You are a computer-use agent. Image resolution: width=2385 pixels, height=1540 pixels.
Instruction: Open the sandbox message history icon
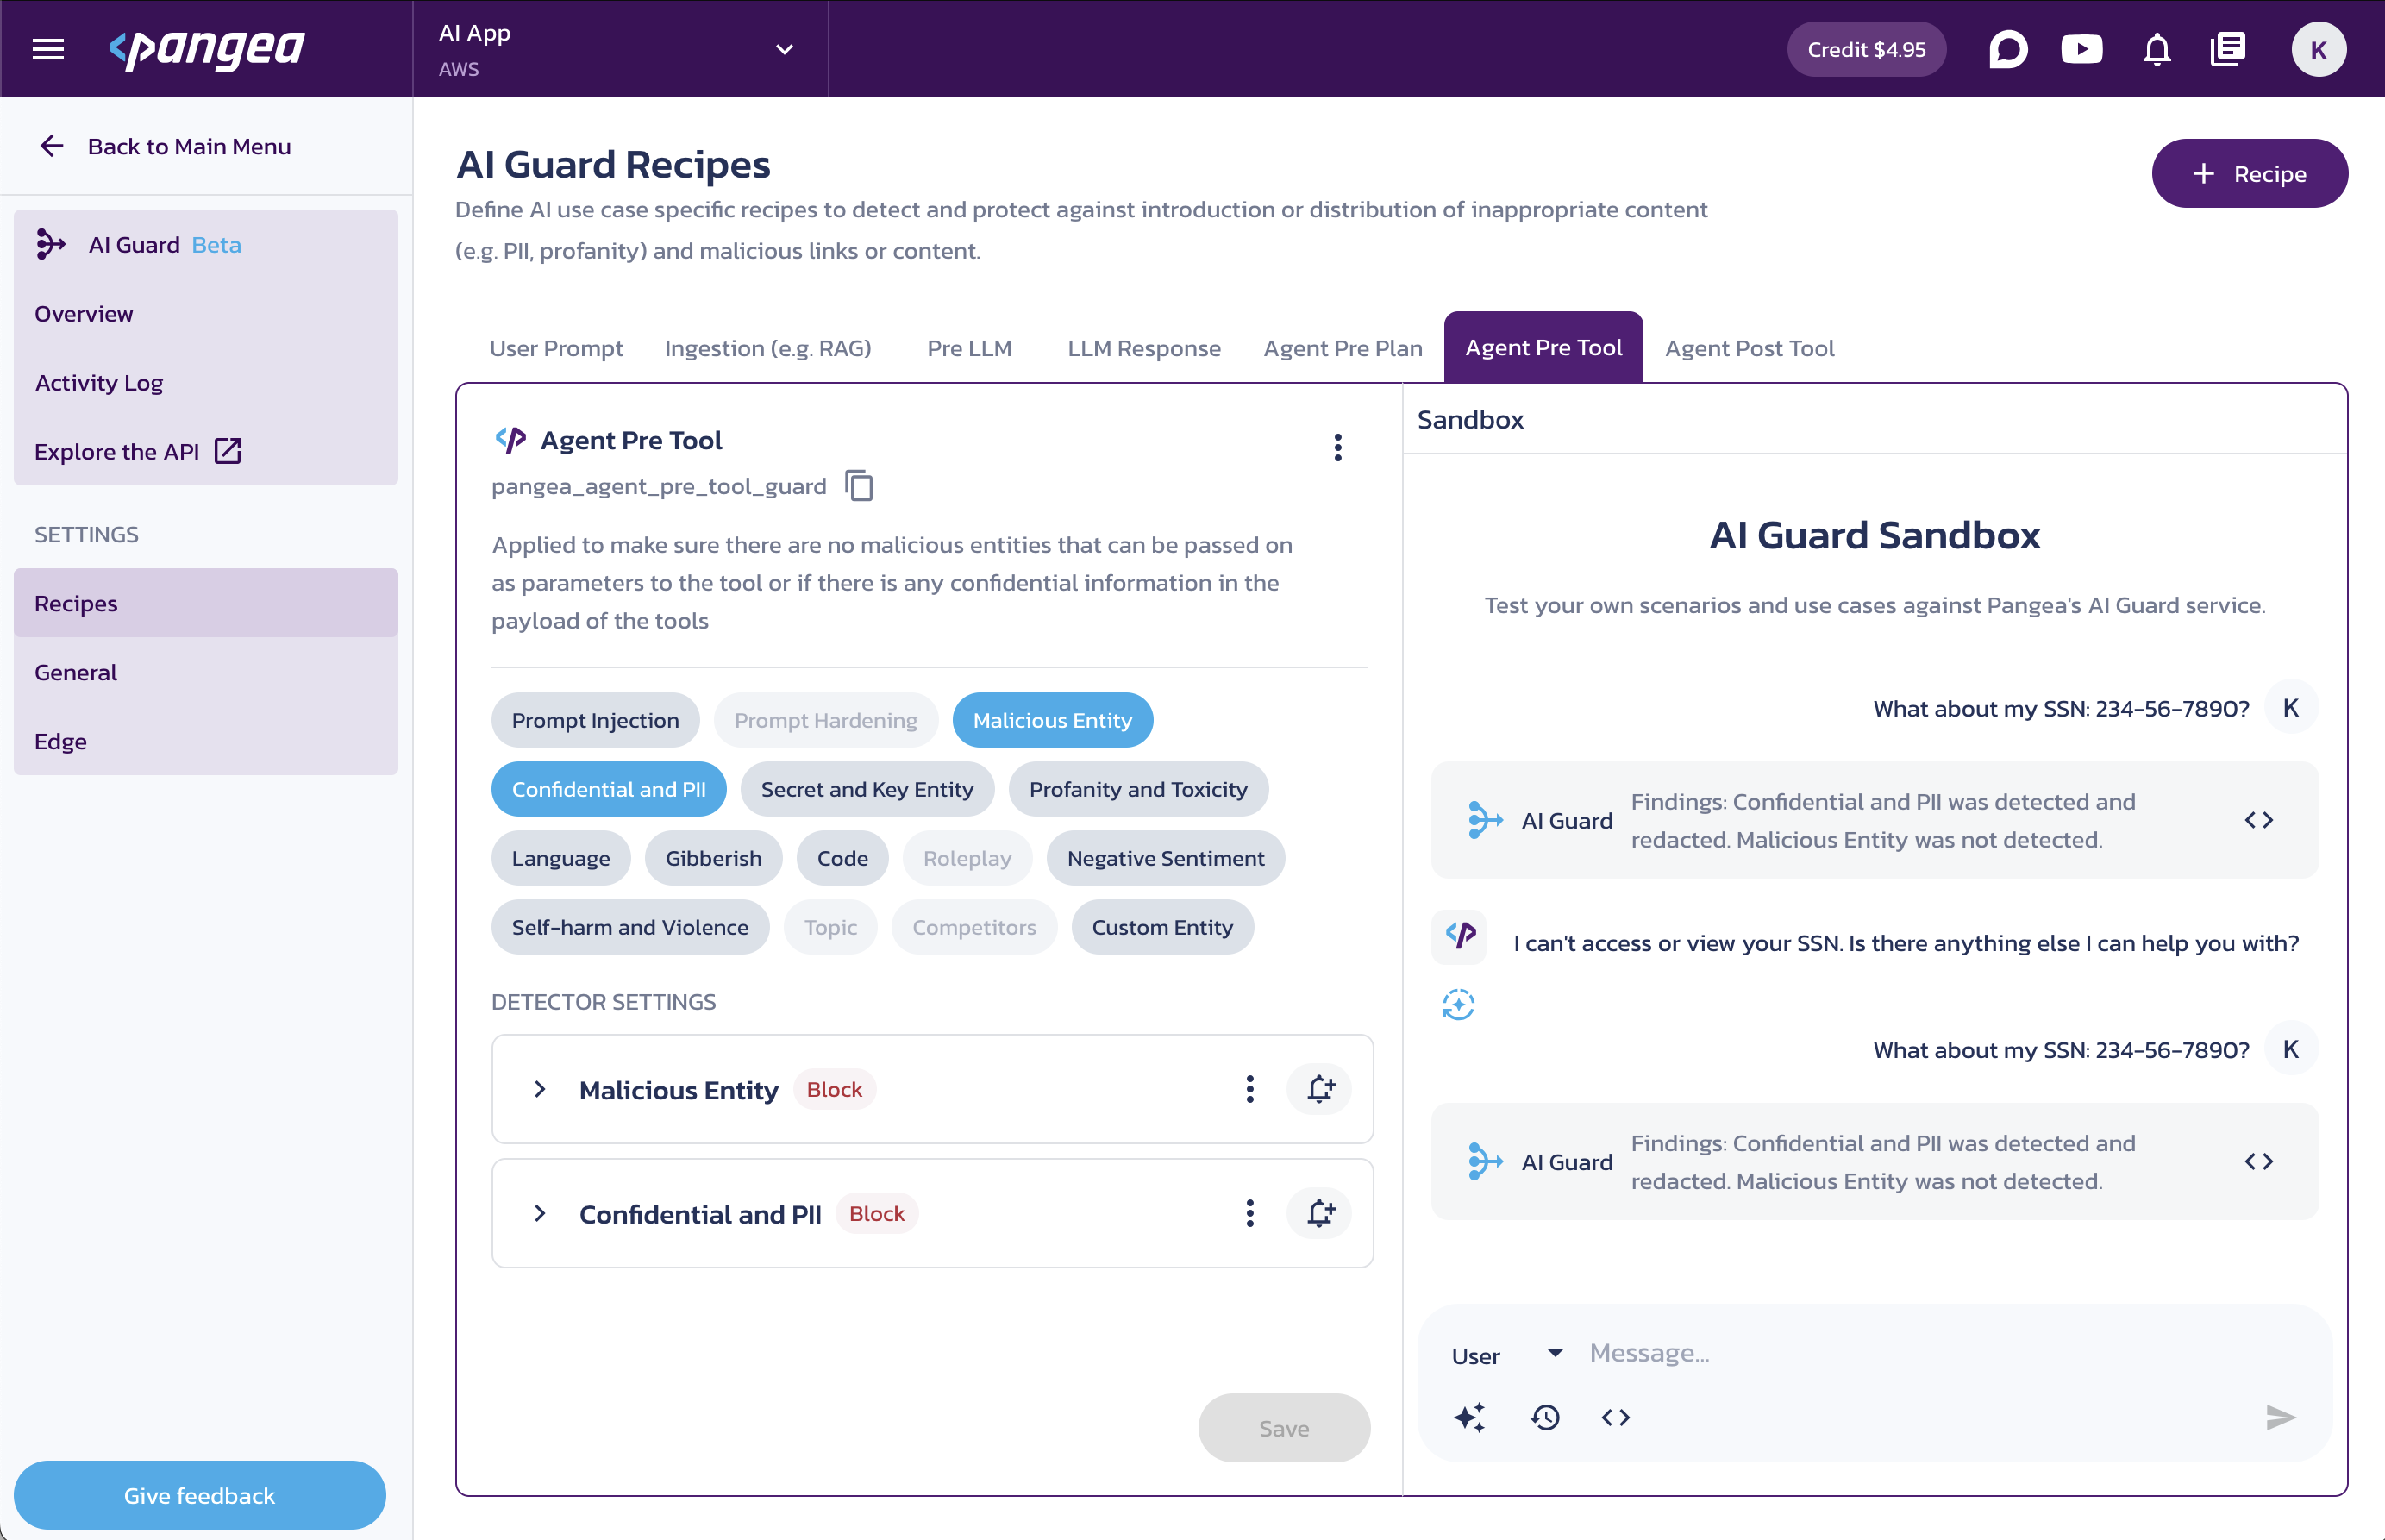[1545, 1417]
